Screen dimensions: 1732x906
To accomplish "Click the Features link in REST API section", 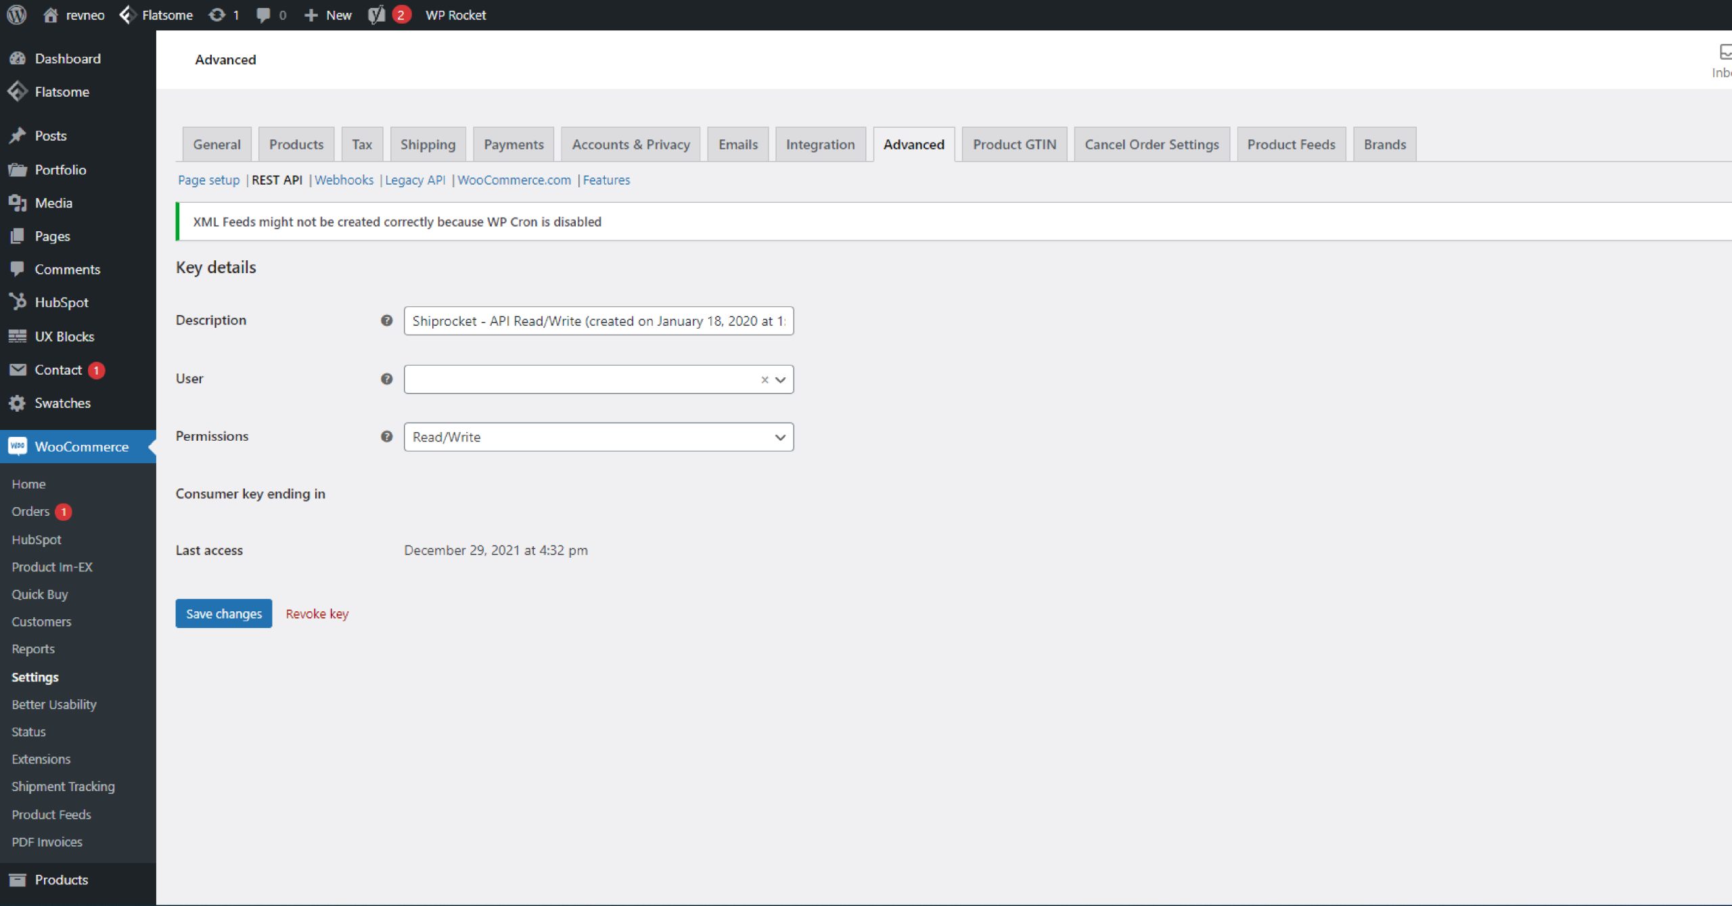I will 606,180.
